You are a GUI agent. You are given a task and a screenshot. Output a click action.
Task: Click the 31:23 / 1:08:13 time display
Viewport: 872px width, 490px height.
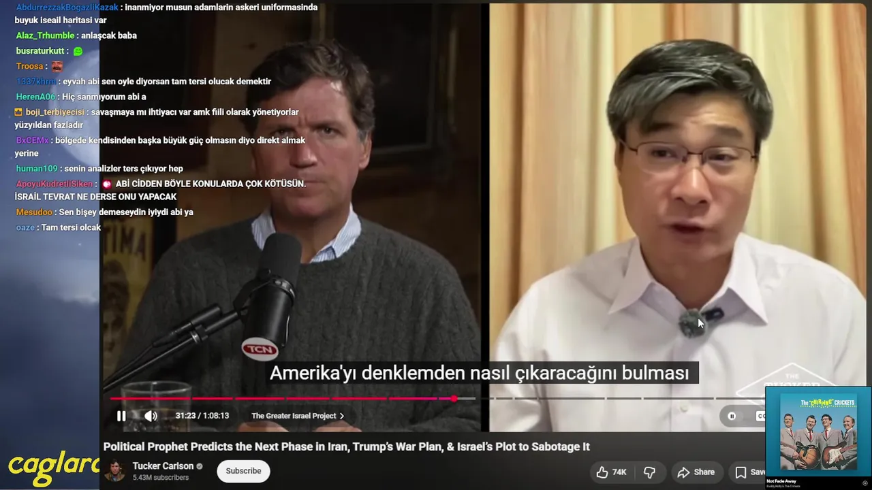click(x=202, y=416)
